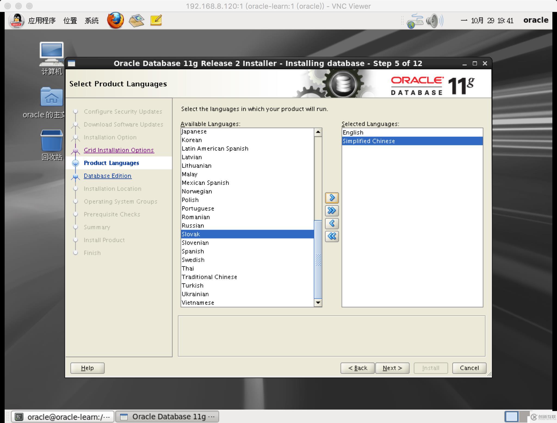Image resolution: width=557 pixels, height=423 pixels.
Task: Select Grid Installation Options step
Action: click(x=119, y=150)
